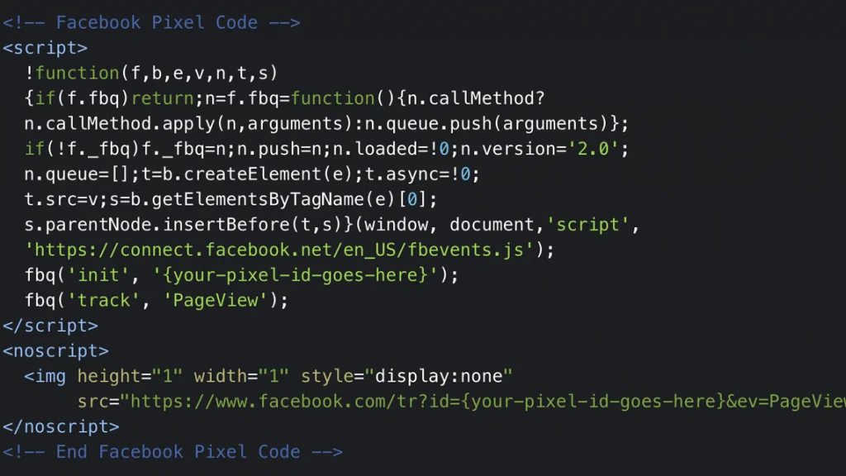Click the opening '<noscript>' tag
Viewport: 846px width, 476px height.
point(55,351)
